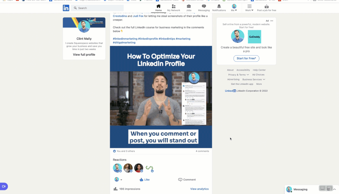Click third reaction avatar in red top
The width and height of the screenshot is (339, 194).
pos(139,168)
